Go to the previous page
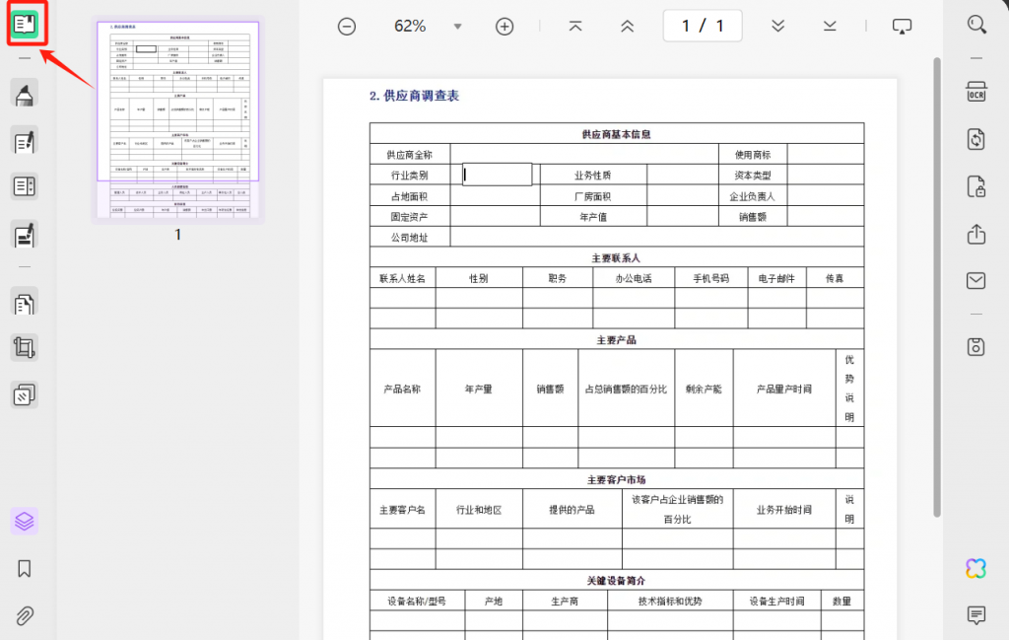1009x640 pixels. (x=627, y=26)
